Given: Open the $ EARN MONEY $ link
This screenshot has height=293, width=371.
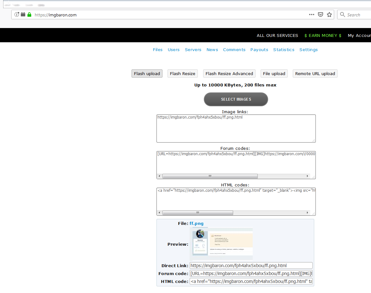Looking at the screenshot, I should (x=323, y=35).
